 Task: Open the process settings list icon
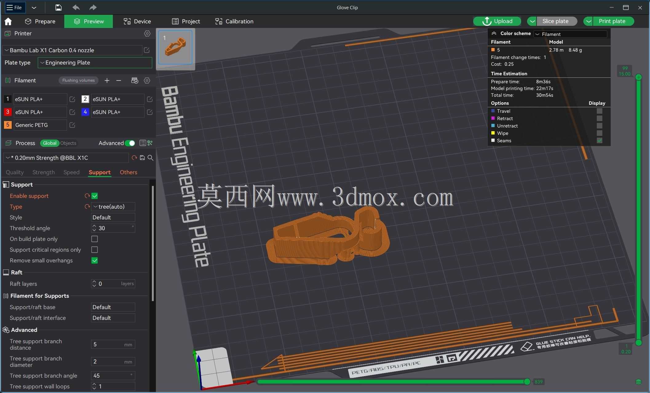tap(142, 143)
